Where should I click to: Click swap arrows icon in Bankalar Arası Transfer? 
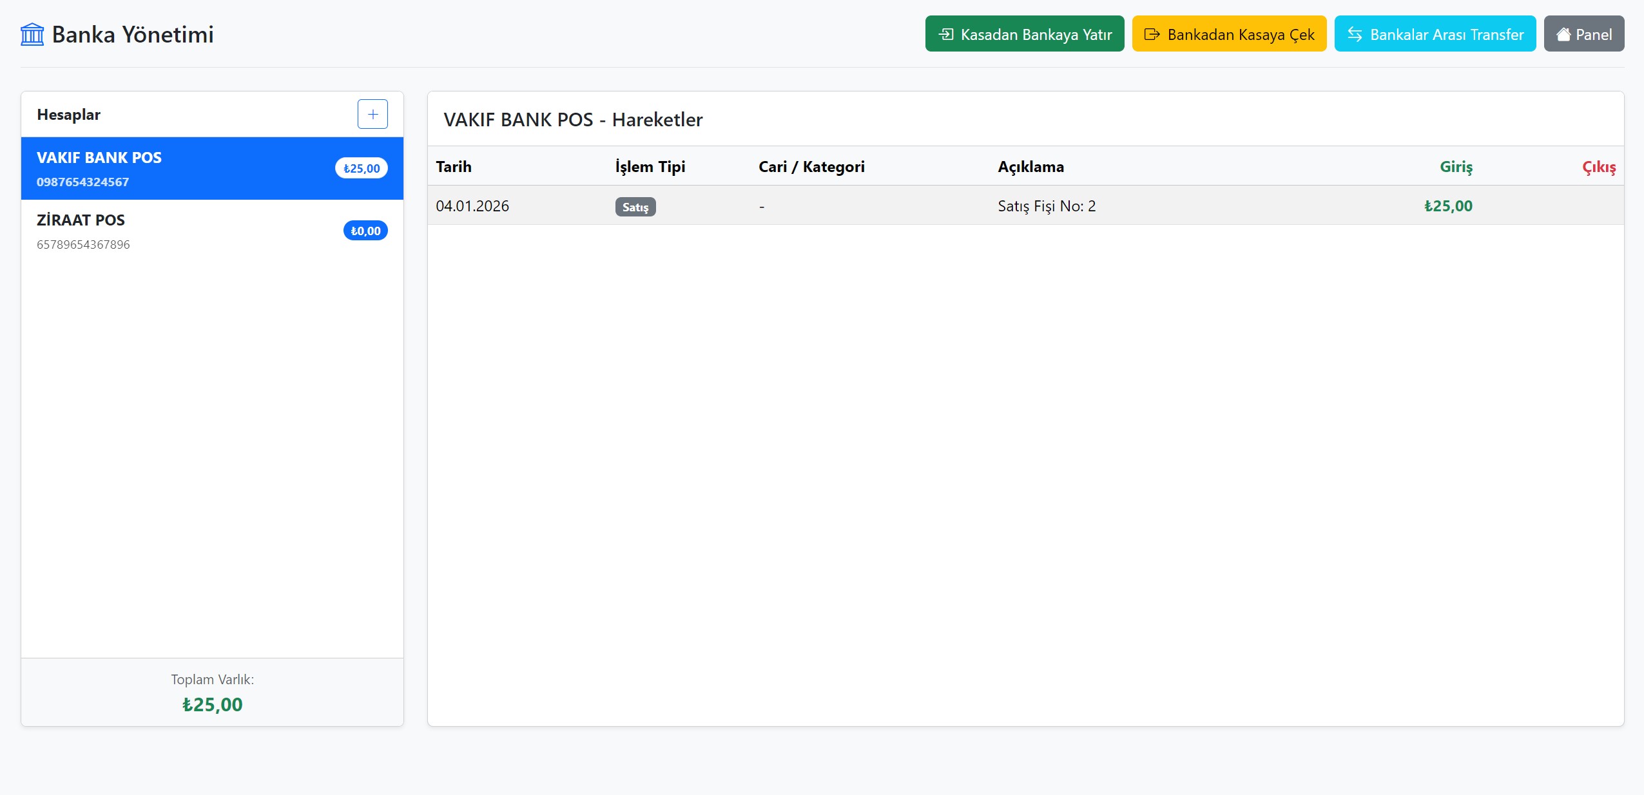click(1355, 34)
